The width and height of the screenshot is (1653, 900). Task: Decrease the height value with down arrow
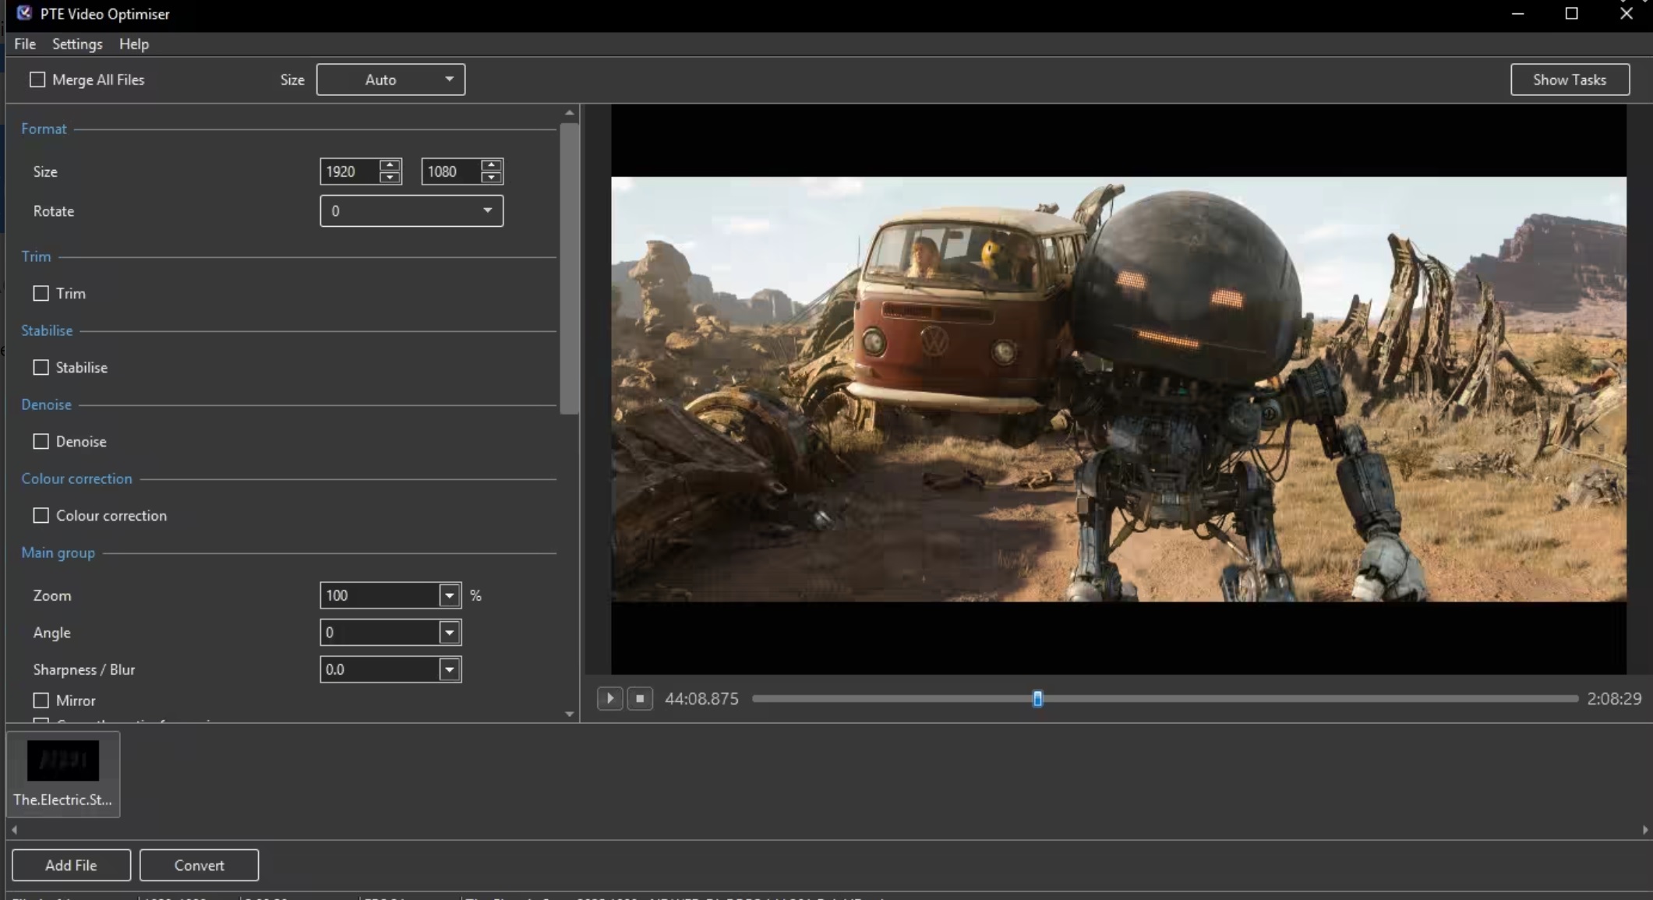[x=492, y=178]
